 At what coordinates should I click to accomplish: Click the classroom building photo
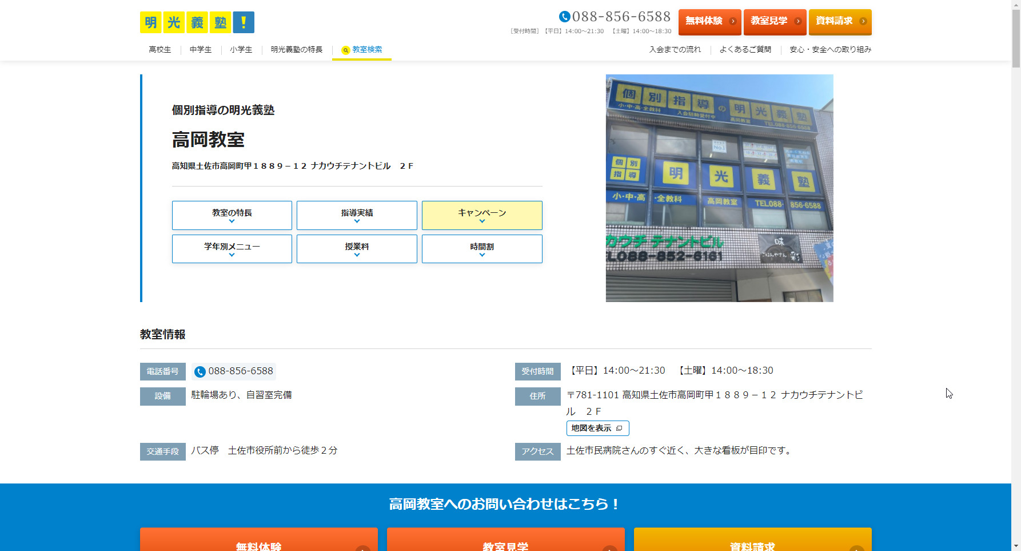click(720, 188)
